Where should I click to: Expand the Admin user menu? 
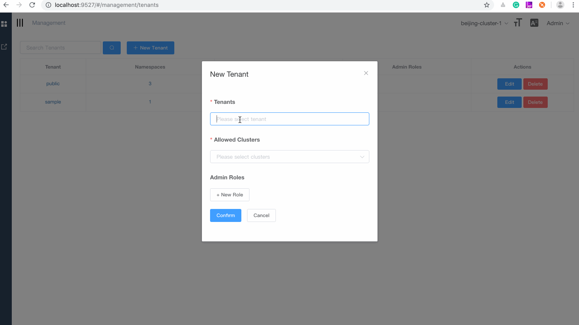pos(557,23)
